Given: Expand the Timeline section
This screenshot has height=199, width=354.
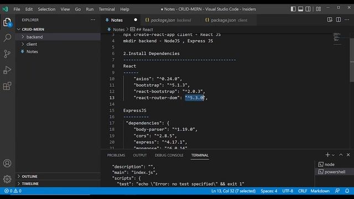Looking at the screenshot, I should click(58, 184).
